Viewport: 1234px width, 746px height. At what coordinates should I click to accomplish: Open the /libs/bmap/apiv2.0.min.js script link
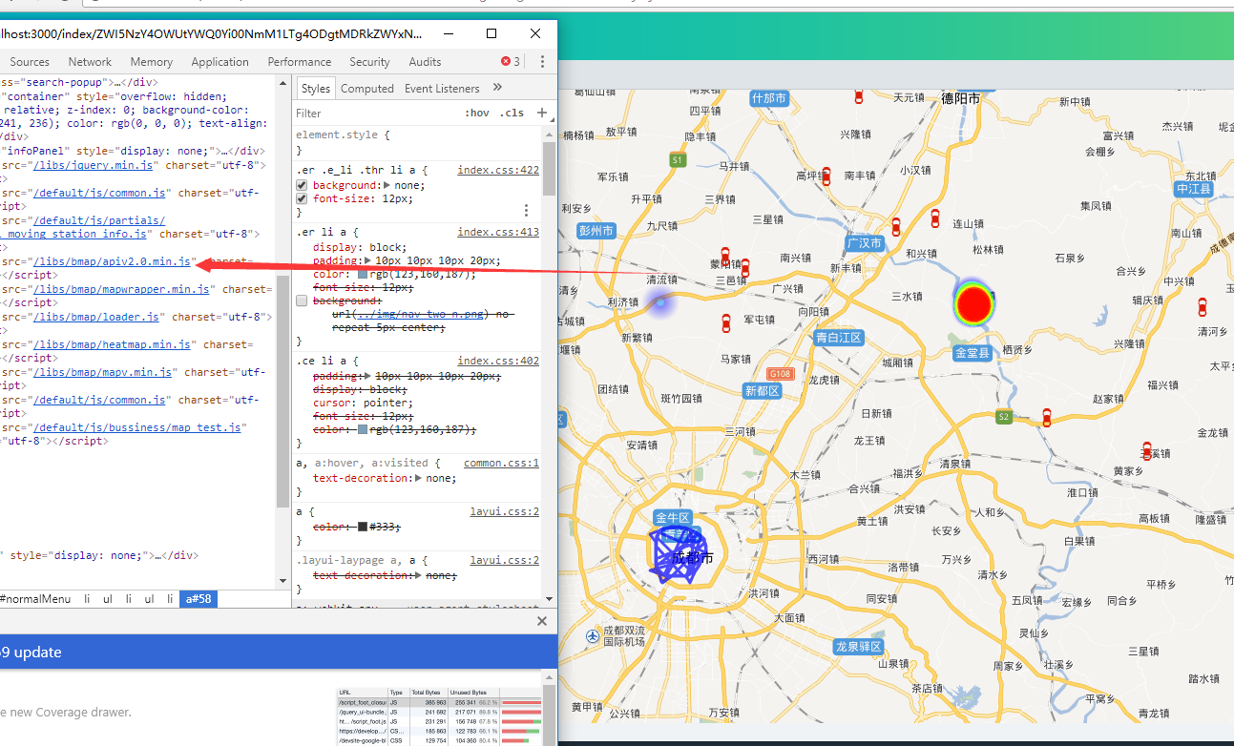[x=114, y=261]
